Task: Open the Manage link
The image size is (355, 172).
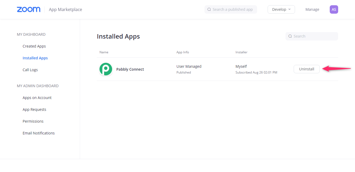Action: coord(312,9)
